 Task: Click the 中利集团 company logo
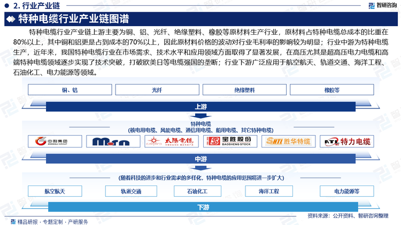click(55, 142)
